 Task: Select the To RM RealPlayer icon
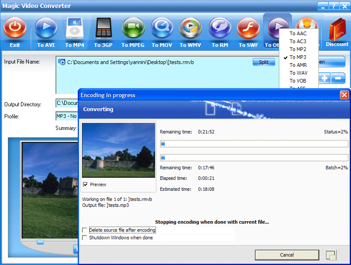[220, 28]
